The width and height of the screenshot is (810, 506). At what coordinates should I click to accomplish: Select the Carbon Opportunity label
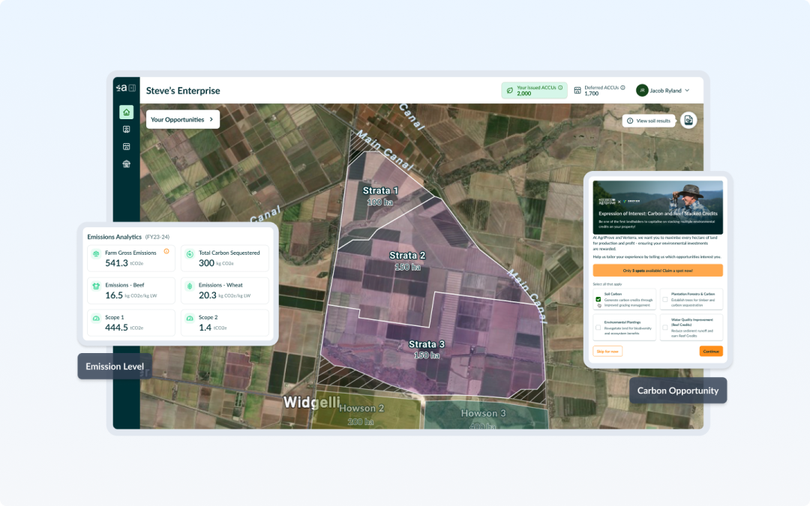click(x=677, y=390)
